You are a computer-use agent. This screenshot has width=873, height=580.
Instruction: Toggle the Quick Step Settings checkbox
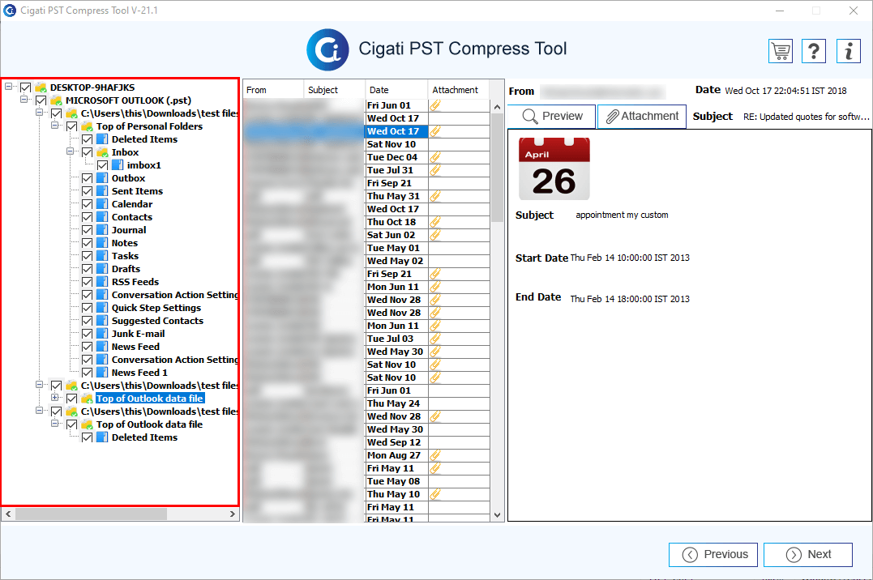pos(87,308)
